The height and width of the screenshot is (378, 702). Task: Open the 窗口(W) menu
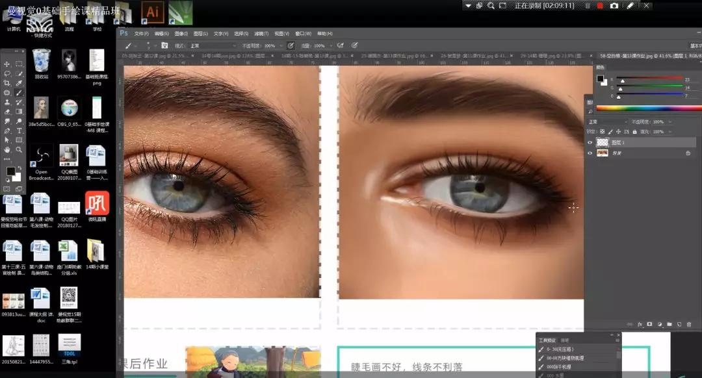coord(303,34)
